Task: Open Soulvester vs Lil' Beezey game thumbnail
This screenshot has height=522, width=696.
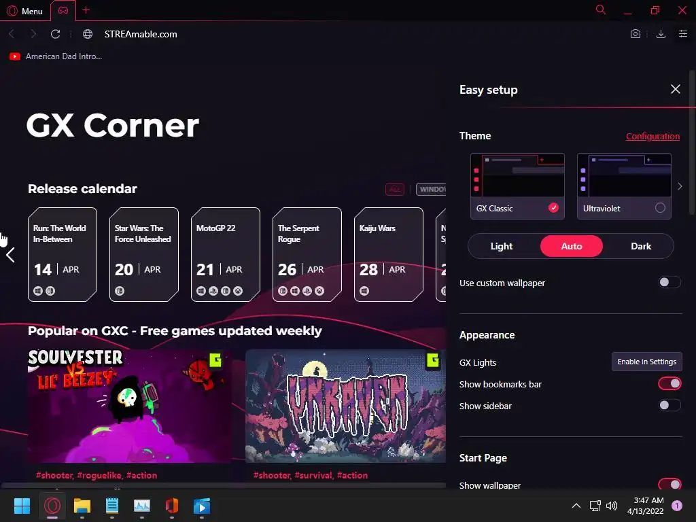Action: (130, 406)
